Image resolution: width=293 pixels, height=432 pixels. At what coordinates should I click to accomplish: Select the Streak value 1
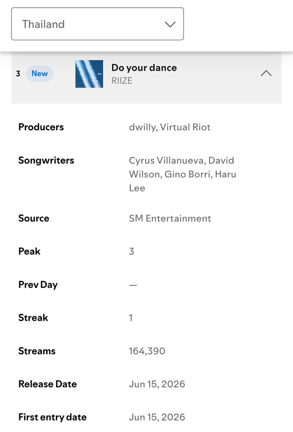pyautogui.click(x=131, y=318)
